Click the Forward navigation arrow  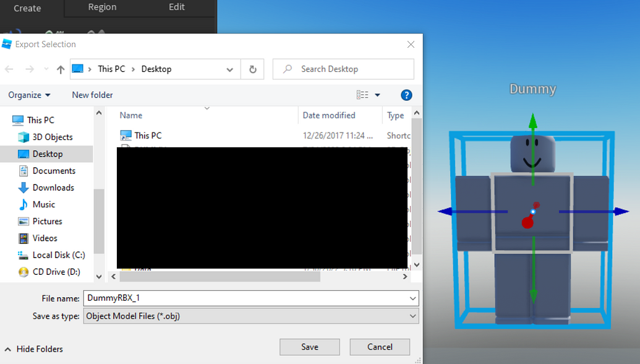pyautogui.click(x=30, y=69)
